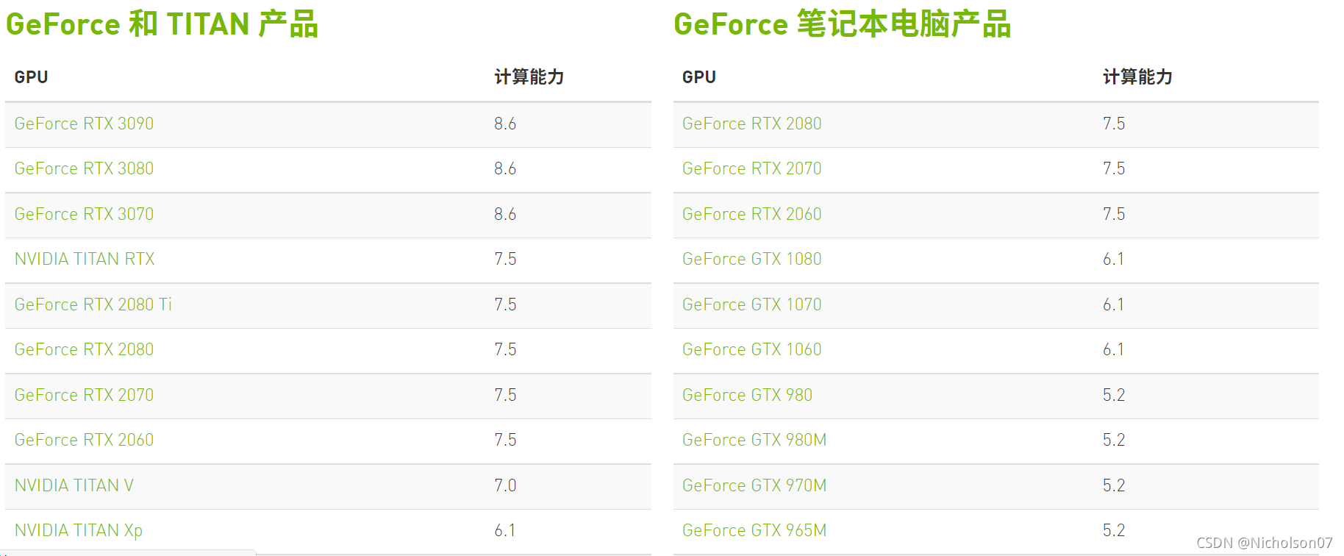
Task: Open GeForce RTX 2080 Ti link
Action: 93,304
